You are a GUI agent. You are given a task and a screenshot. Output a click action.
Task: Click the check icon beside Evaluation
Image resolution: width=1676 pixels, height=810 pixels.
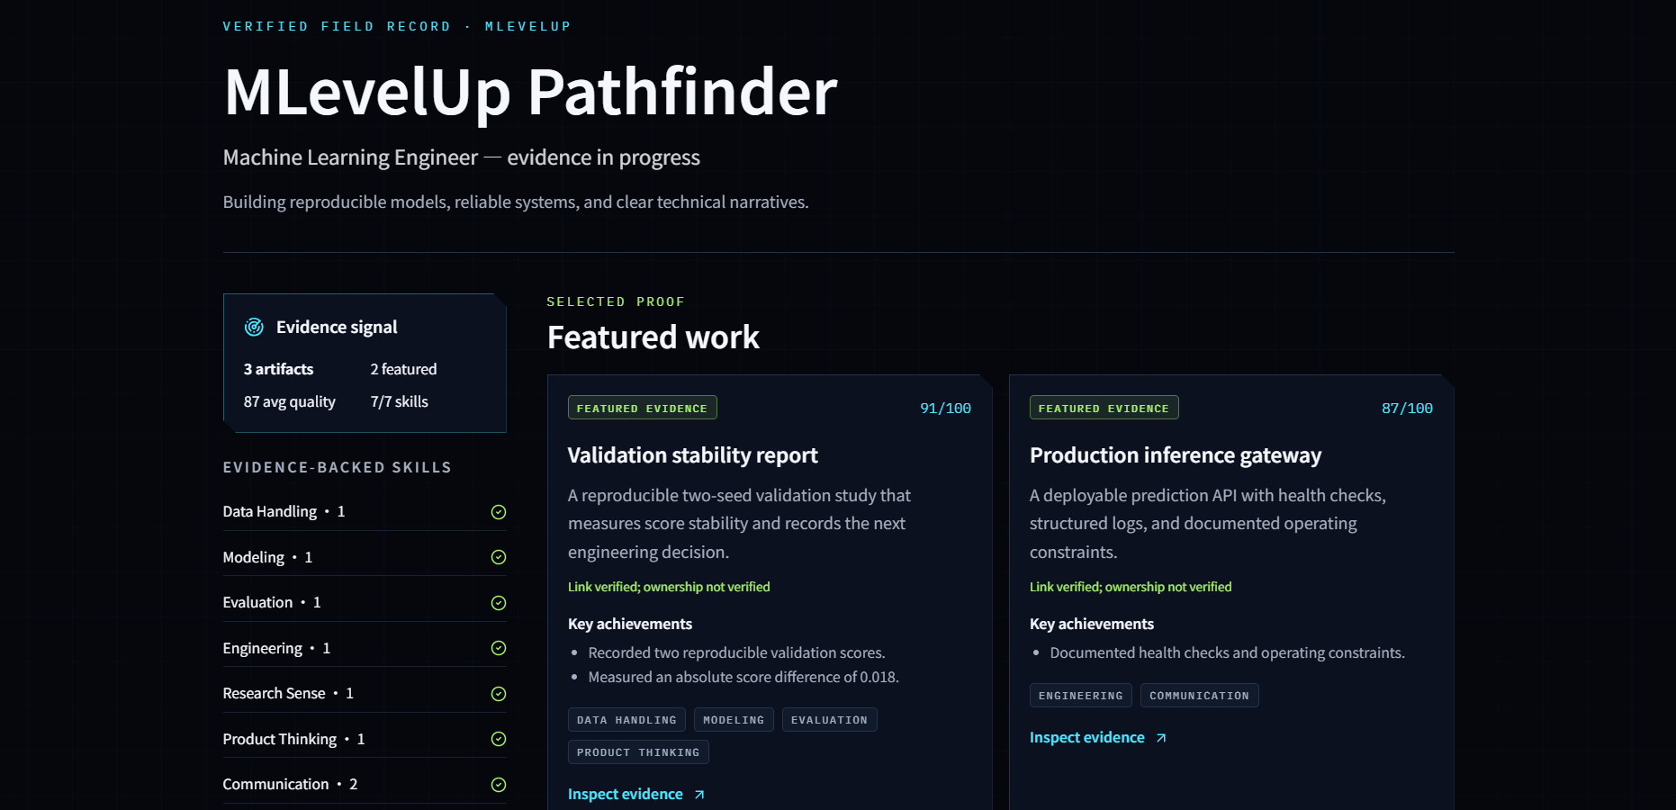pos(499,603)
